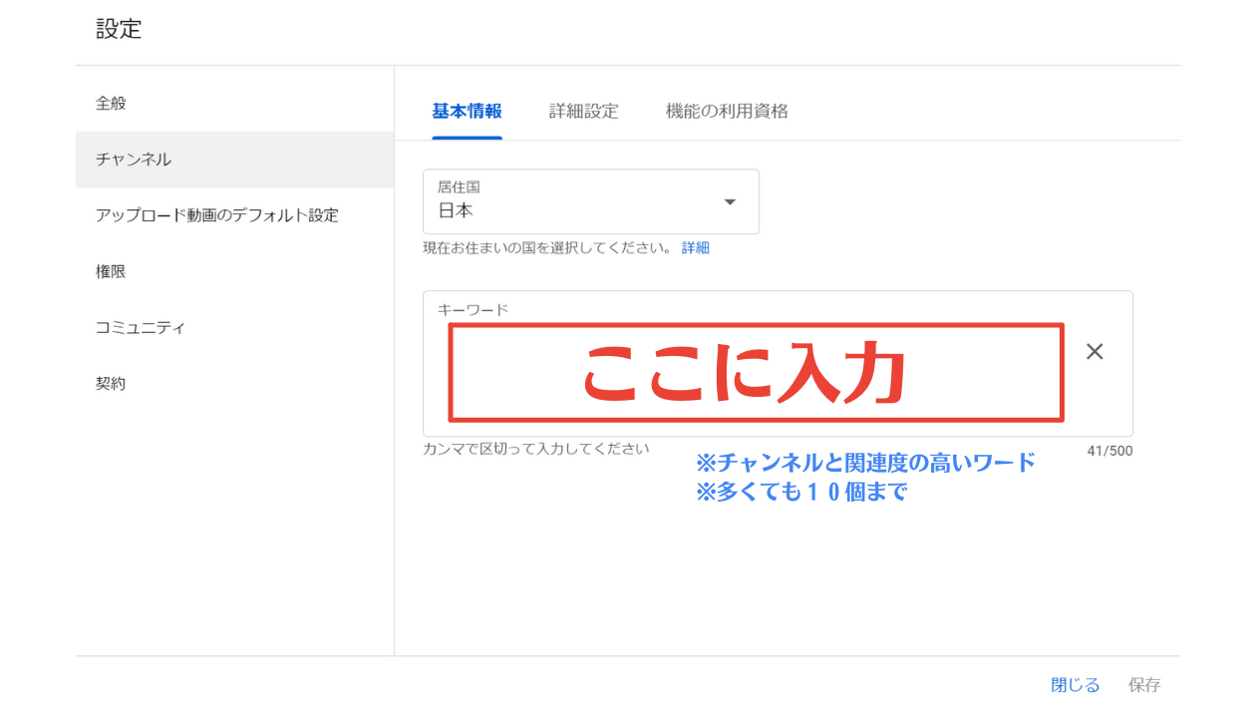
Task: Click the 41/500 character counter
Action: coord(1108,451)
